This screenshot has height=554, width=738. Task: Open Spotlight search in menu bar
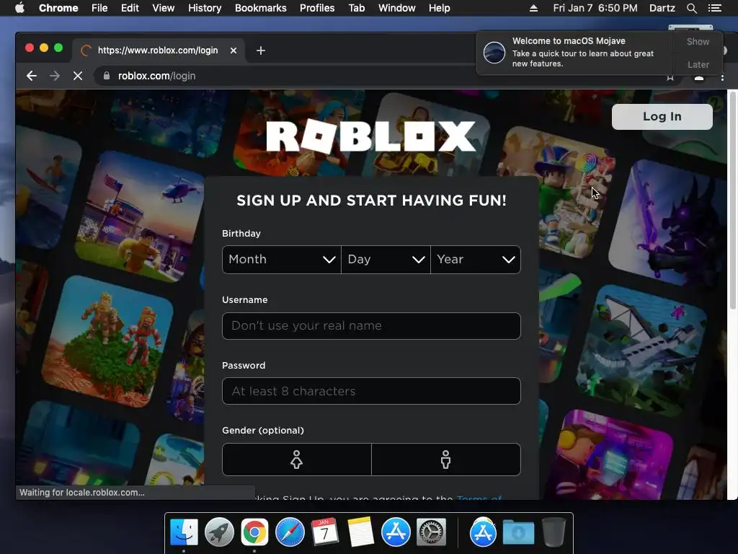(691, 8)
